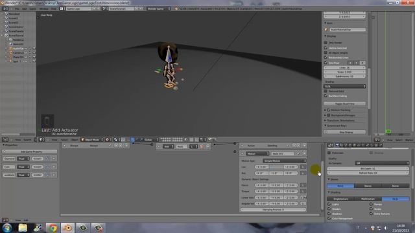Open the Window menu
Screen dimensions: 415x233
click(44, 8)
